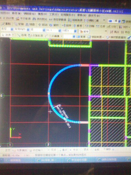Open the 二维 view mode dropdown
The width and height of the screenshot is (131, 175).
[114, 21]
